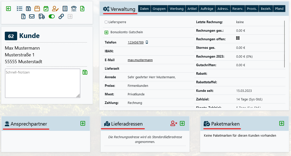
Task: Add a Paketmarke with plus button
Action: 282,123
